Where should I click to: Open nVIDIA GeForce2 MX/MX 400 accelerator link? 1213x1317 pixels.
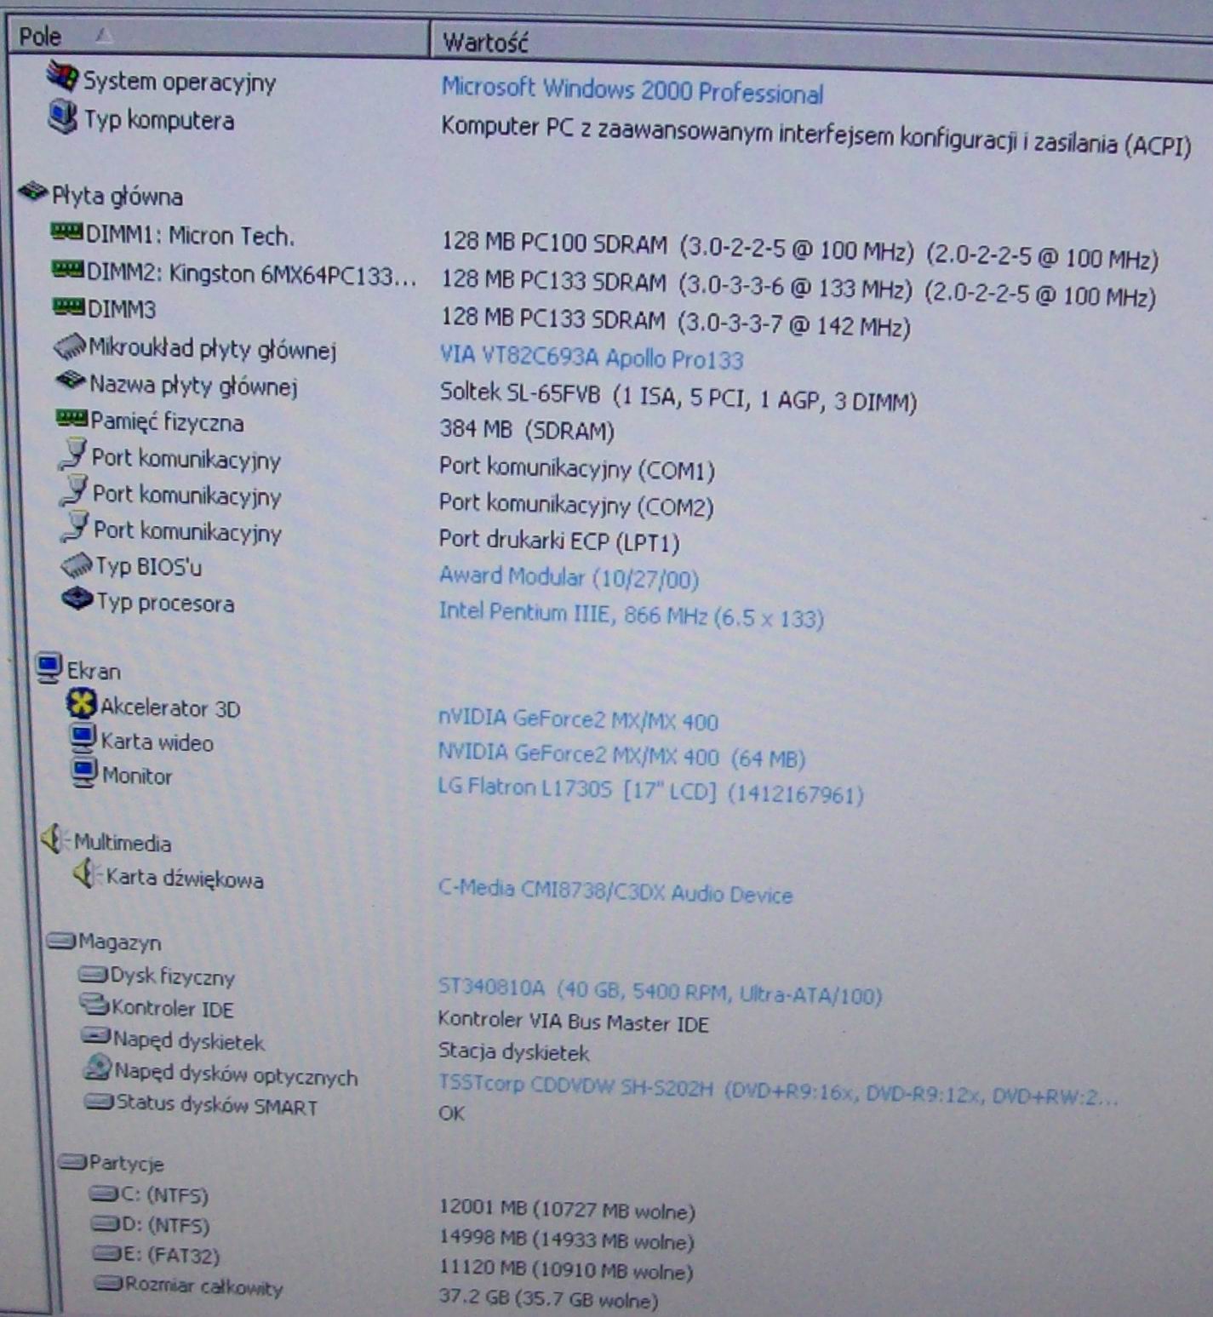578,720
